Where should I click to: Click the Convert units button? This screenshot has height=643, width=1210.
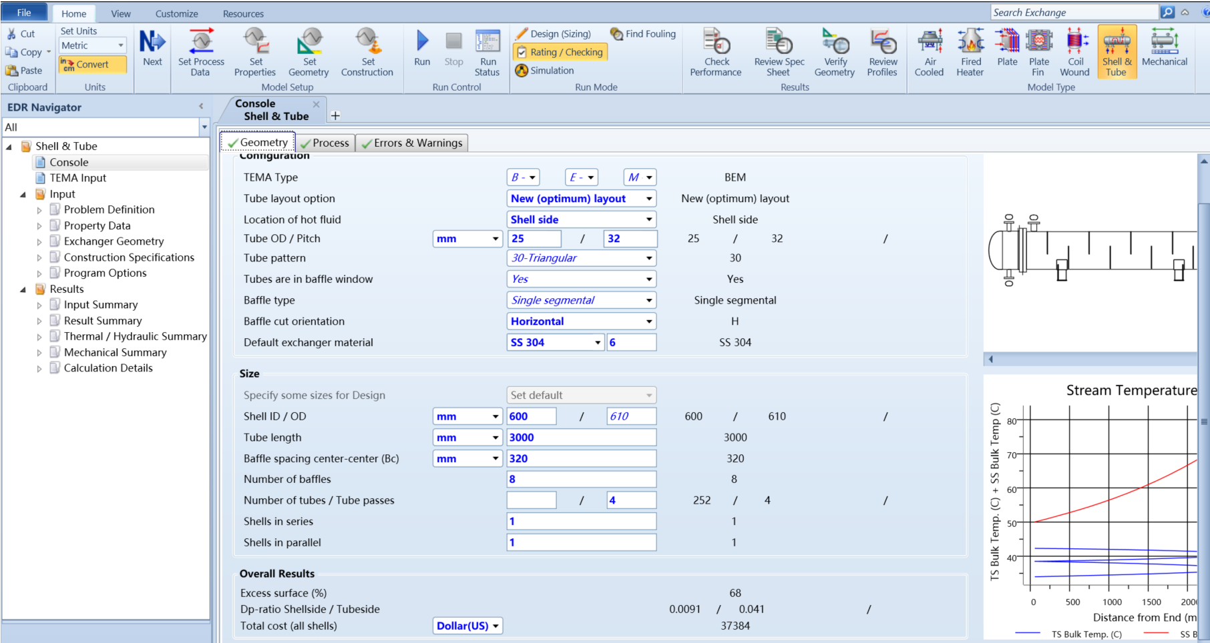[x=92, y=65]
